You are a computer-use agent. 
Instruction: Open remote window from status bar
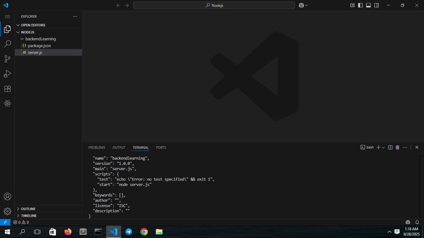(x=5, y=222)
